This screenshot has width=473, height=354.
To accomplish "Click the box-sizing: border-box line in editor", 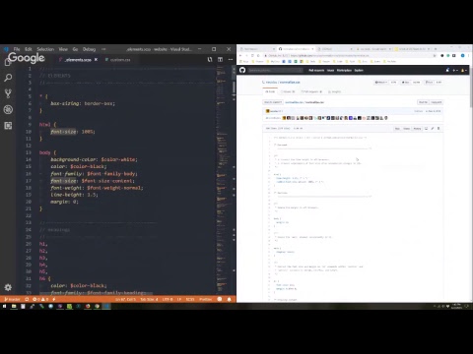I will coord(83,103).
